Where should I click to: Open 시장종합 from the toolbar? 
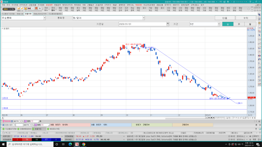pos(234,9)
